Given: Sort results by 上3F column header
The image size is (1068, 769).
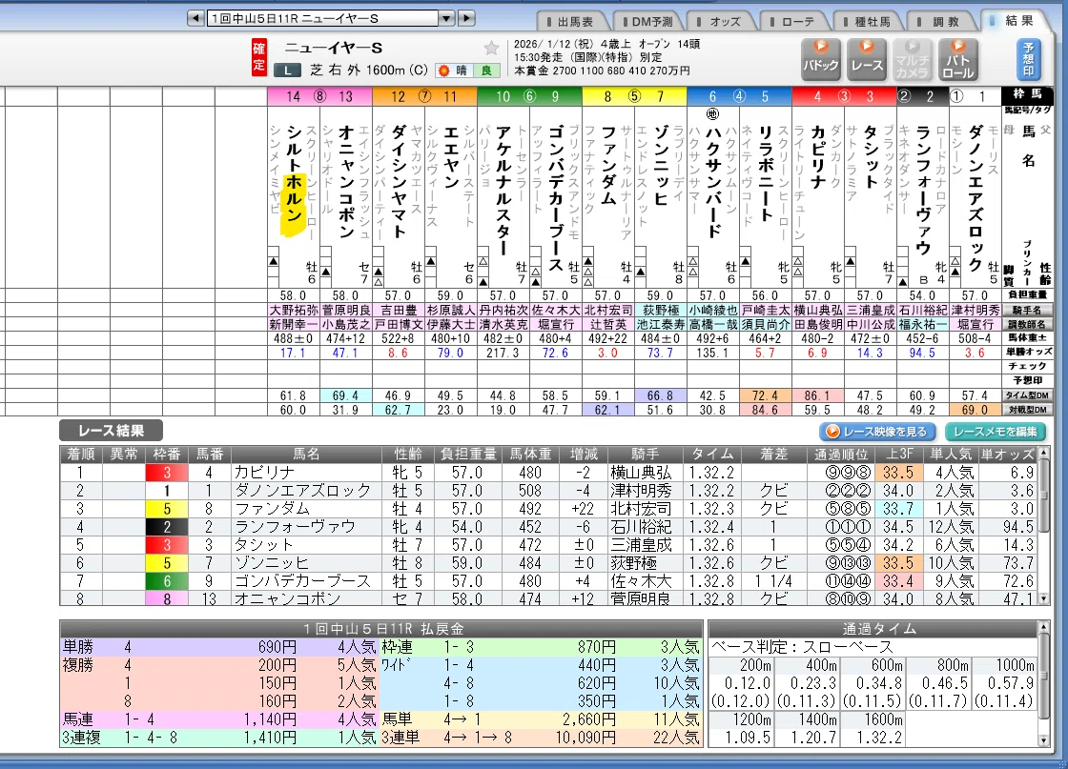Looking at the screenshot, I should tap(898, 454).
